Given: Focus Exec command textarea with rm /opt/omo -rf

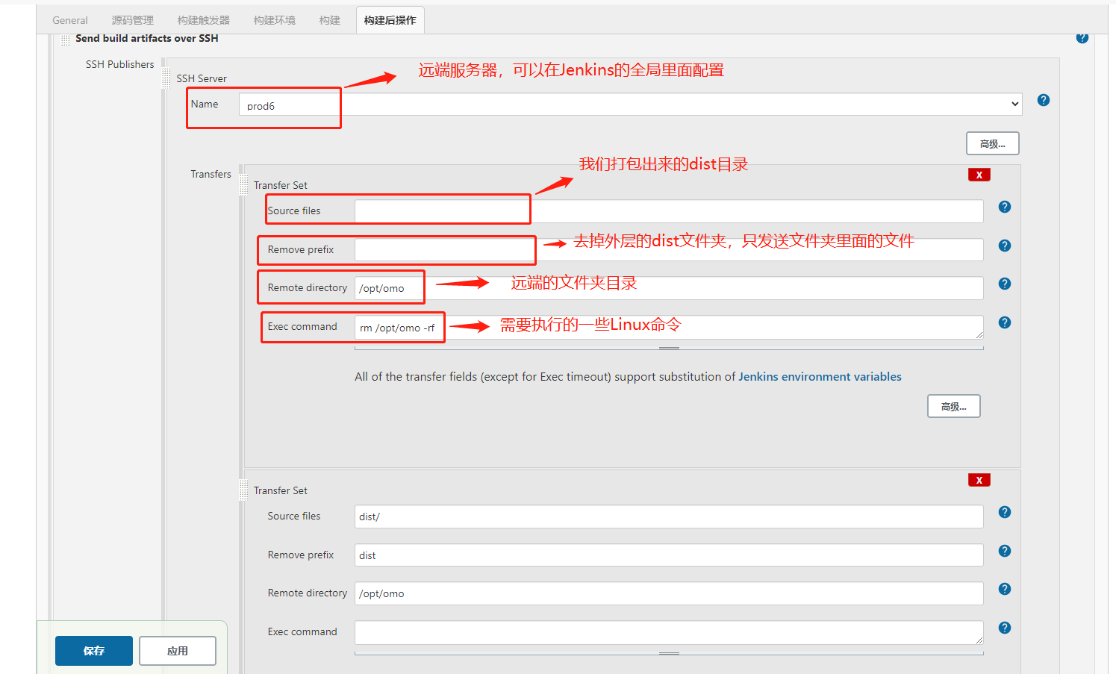Looking at the screenshot, I should 669,327.
